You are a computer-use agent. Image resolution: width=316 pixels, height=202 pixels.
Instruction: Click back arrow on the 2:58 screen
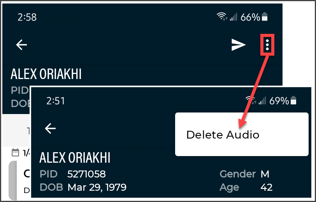click(21, 45)
